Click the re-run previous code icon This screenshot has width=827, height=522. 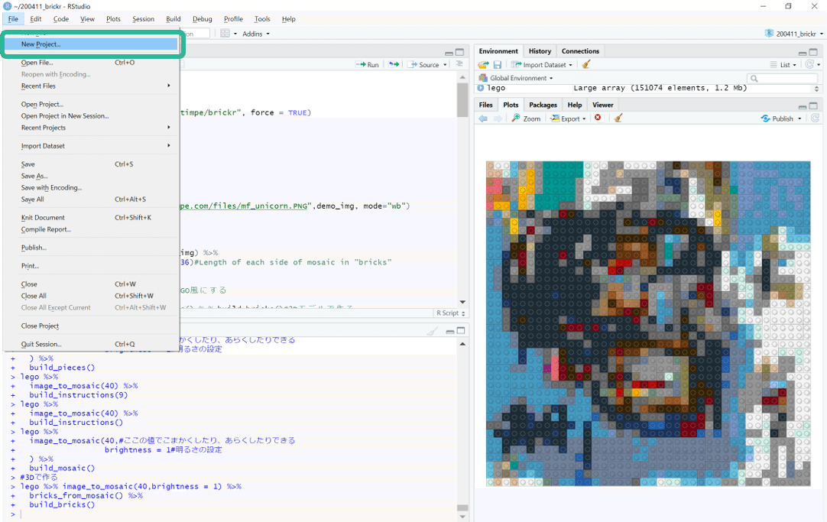(394, 64)
